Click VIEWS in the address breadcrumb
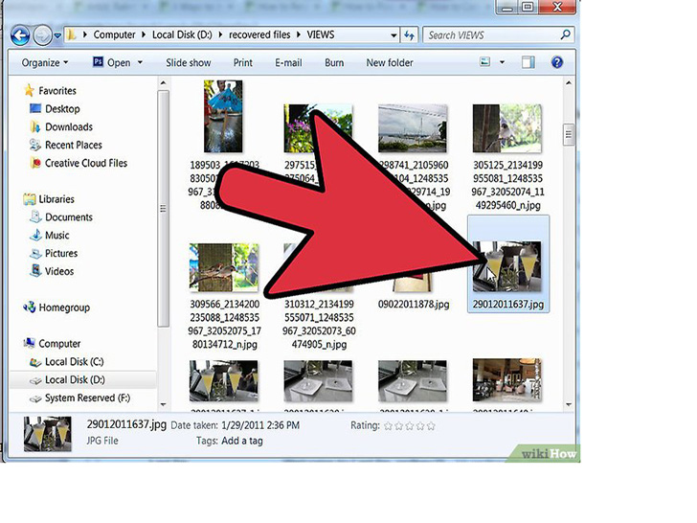697x523 pixels. pyautogui.click(x=321, y=34)
